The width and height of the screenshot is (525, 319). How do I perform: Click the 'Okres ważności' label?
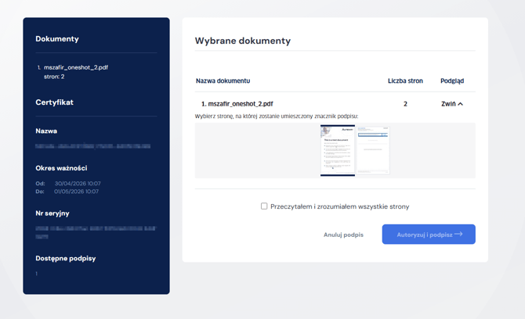coord(61,168)
